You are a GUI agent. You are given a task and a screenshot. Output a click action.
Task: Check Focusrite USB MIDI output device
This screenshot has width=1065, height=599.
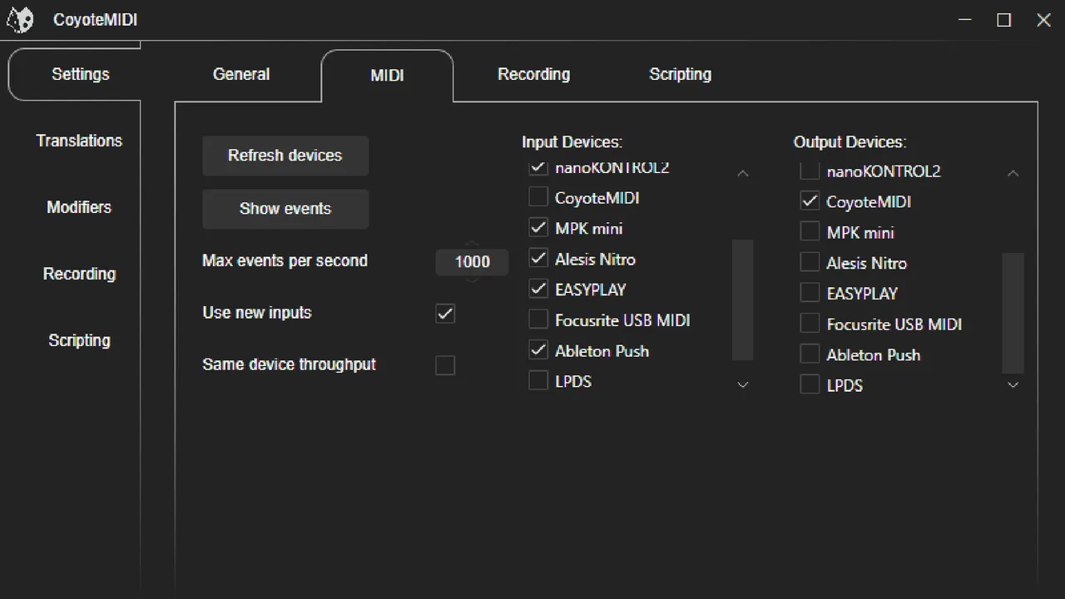pyautogui.click(x=810, y=324)
